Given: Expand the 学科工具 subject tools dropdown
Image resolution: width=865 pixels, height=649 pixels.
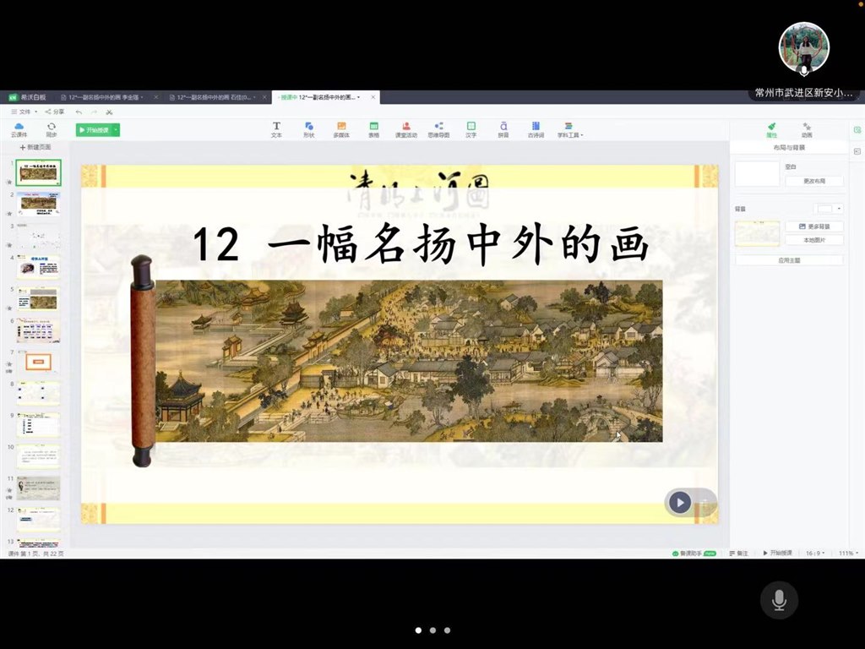Looking at the screenshot, I should tap(570, 129).
